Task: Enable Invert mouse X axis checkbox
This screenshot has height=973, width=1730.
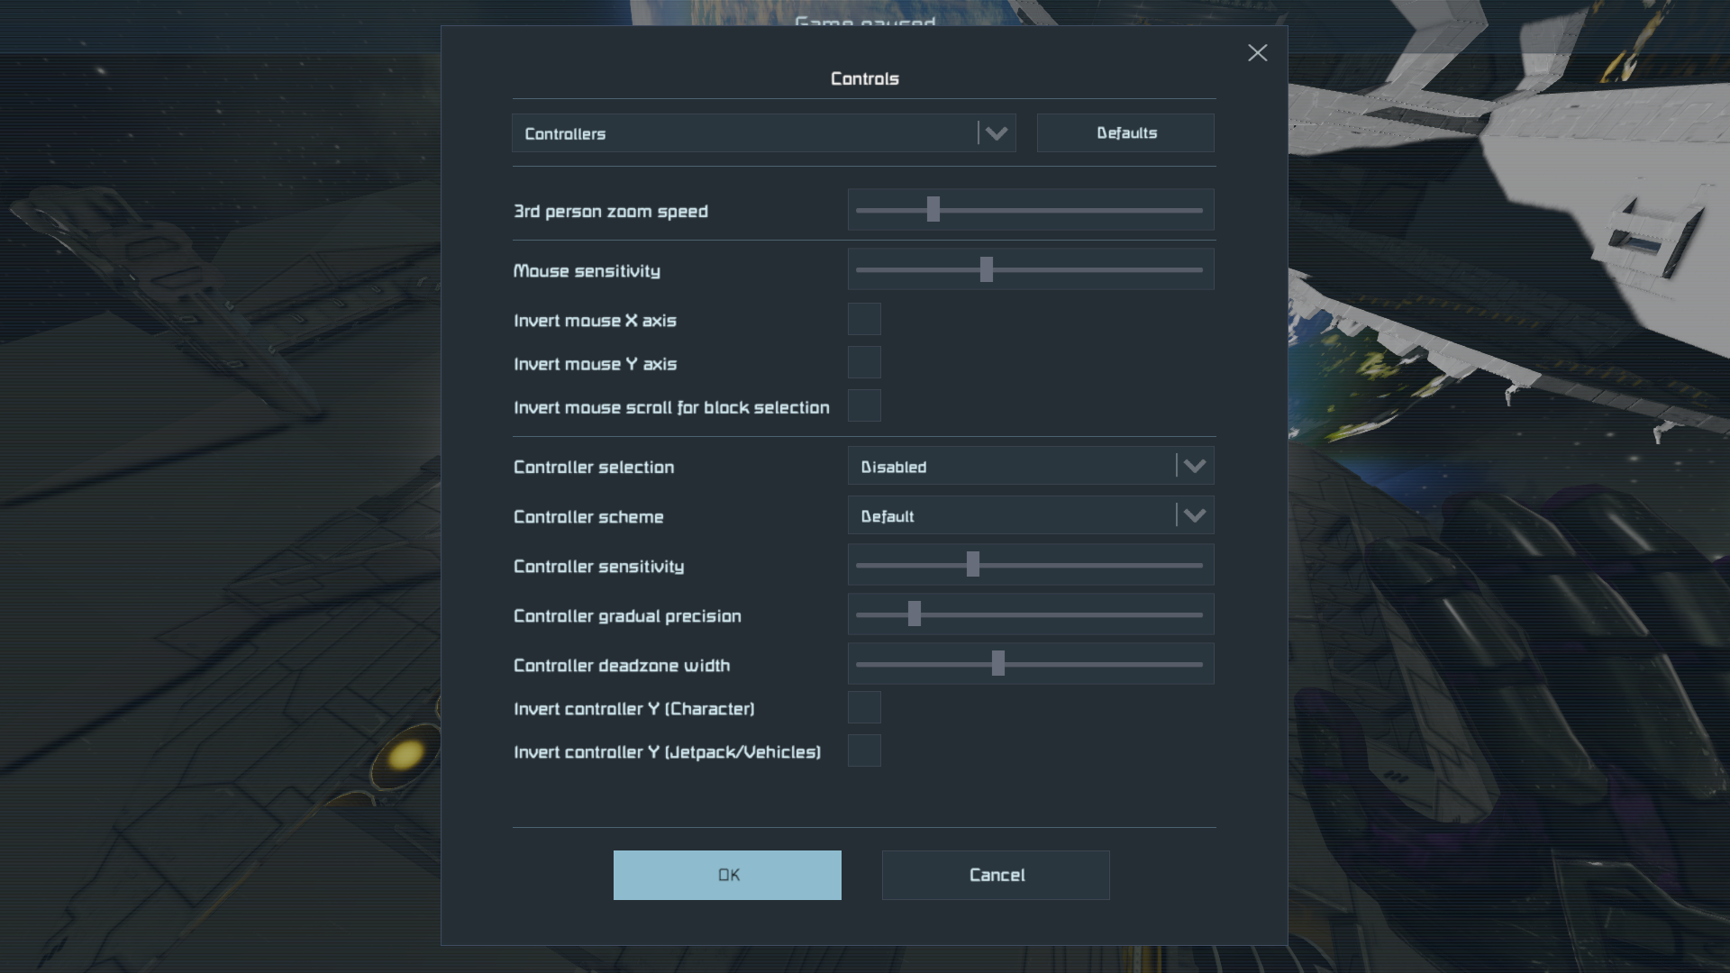Action: (864, 319)
